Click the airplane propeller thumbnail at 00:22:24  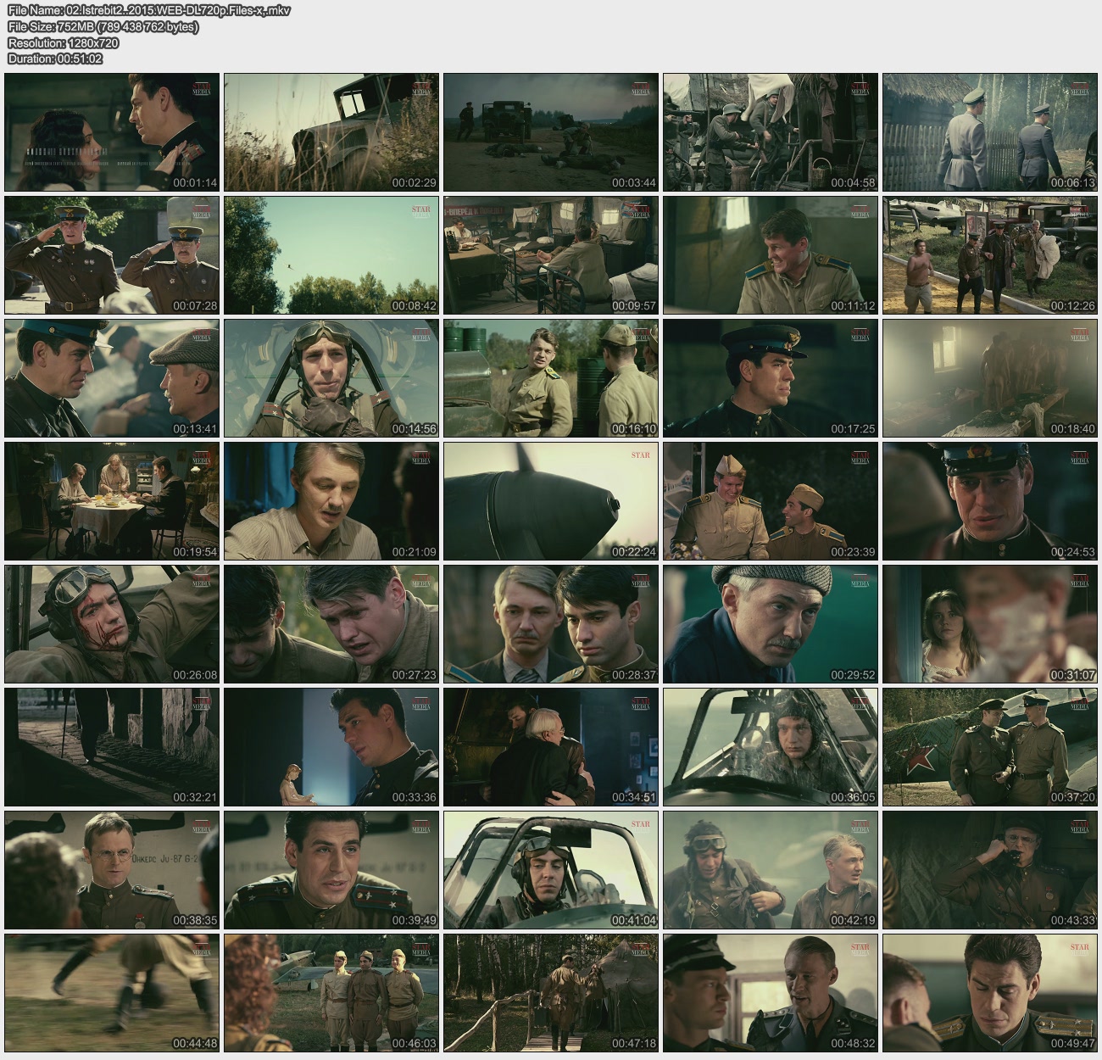[x=551, y=501]
